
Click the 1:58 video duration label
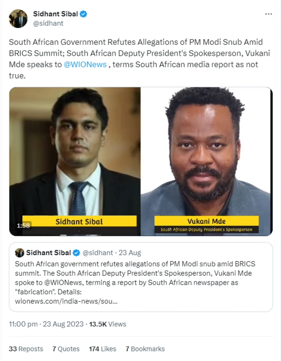pos(23,225)
